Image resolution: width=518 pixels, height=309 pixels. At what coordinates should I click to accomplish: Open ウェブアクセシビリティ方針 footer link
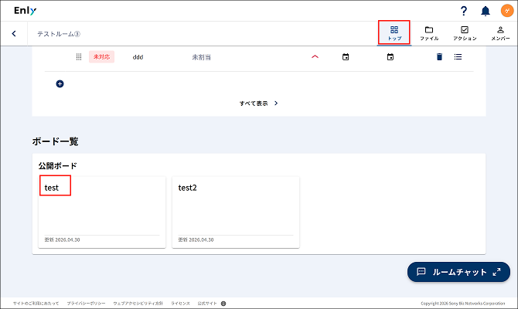coord(138,304)
